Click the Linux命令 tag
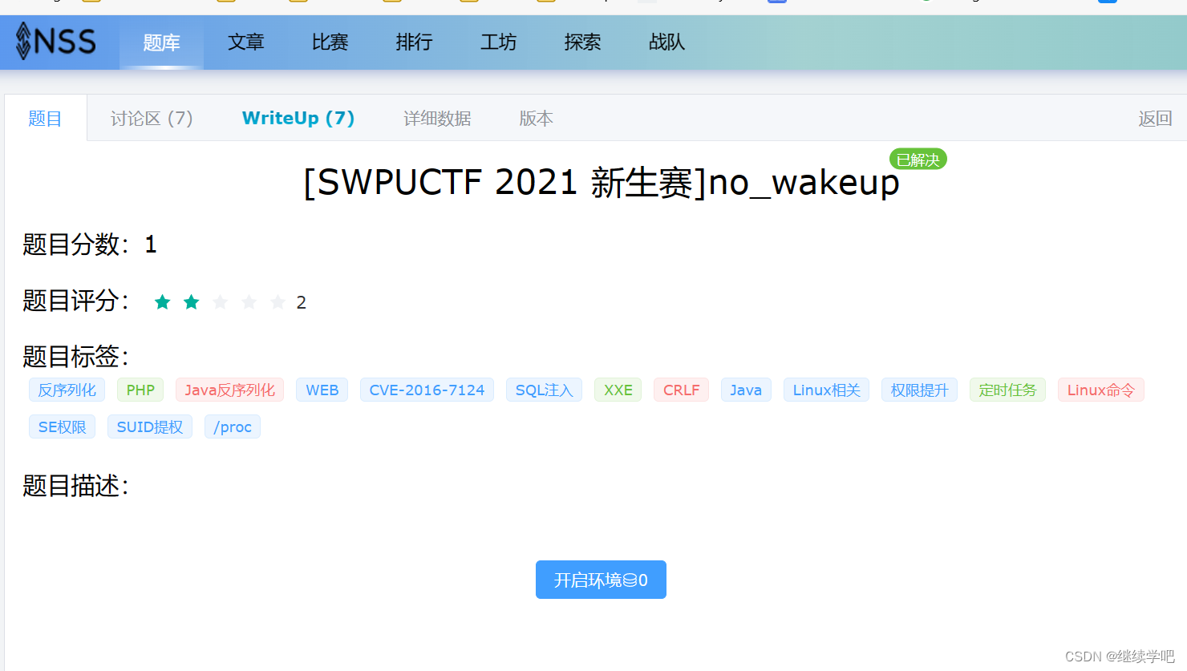The height and width of the screenshot is (671, 1187). coord(1100,390)
